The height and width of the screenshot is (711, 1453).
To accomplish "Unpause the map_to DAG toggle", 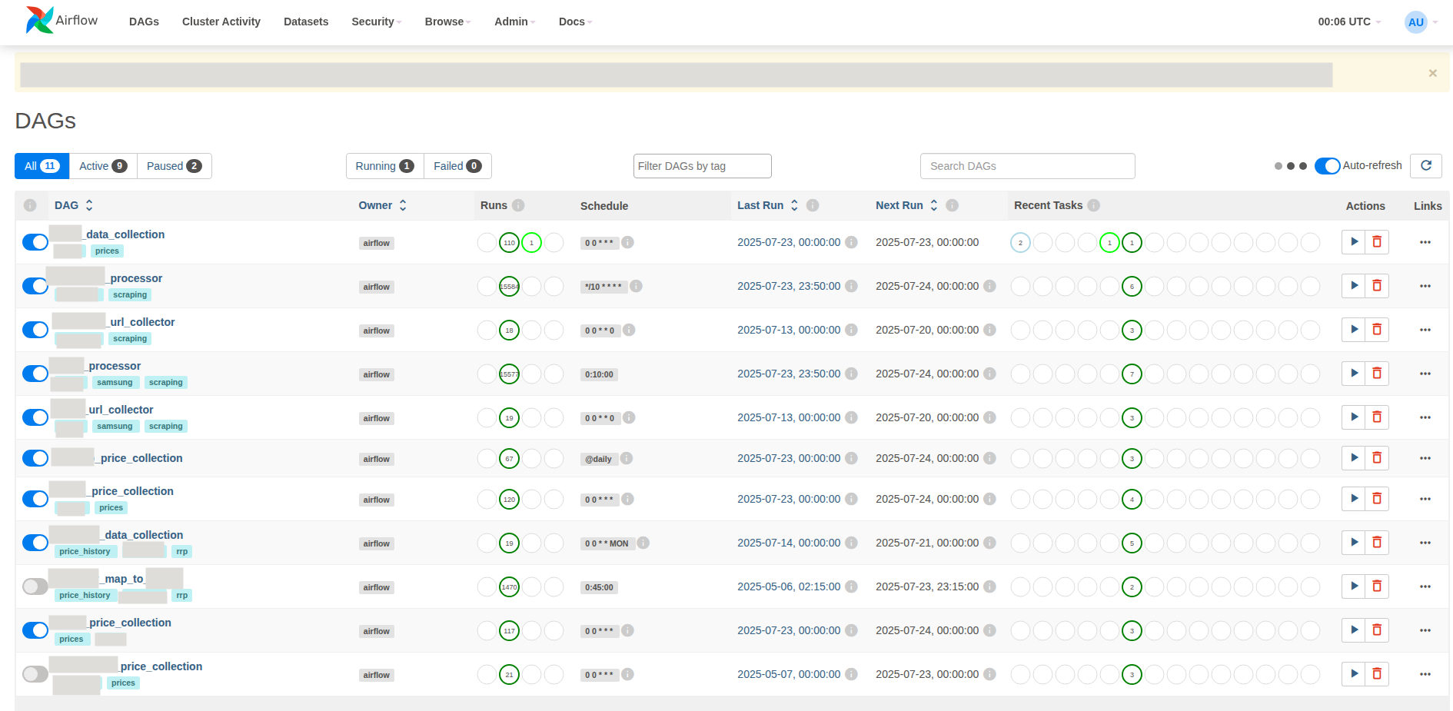I will (x=35, y=586).
